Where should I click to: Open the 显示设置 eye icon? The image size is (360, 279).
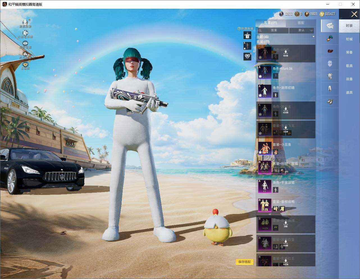click(25, 43)
